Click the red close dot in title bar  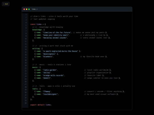coord(24,9)
